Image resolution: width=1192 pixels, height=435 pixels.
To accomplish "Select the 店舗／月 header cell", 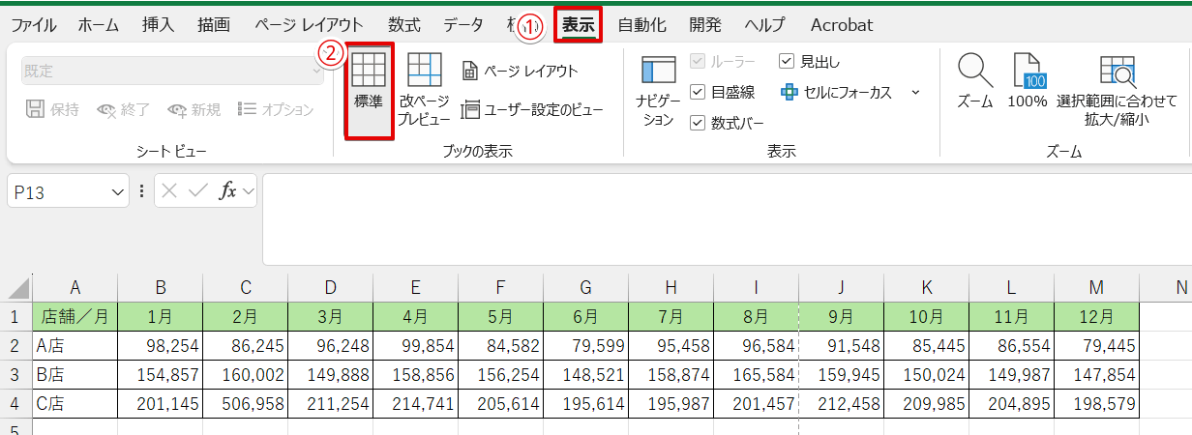I will pyautogui.click(x=75, y=316).
